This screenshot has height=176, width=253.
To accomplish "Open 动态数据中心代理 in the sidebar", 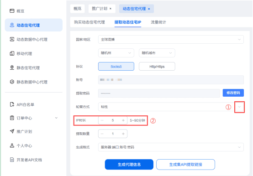I will coord(32,39).
